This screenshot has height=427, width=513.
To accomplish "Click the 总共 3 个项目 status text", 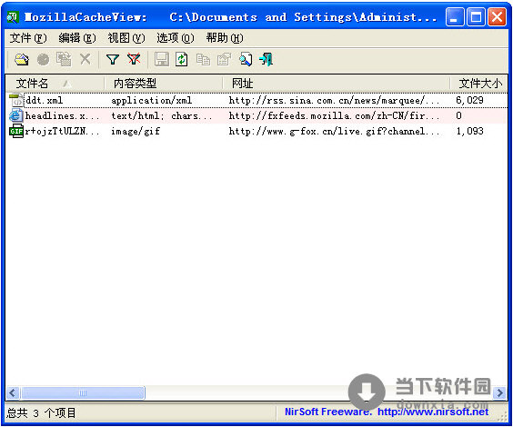I will pos(41,413).
